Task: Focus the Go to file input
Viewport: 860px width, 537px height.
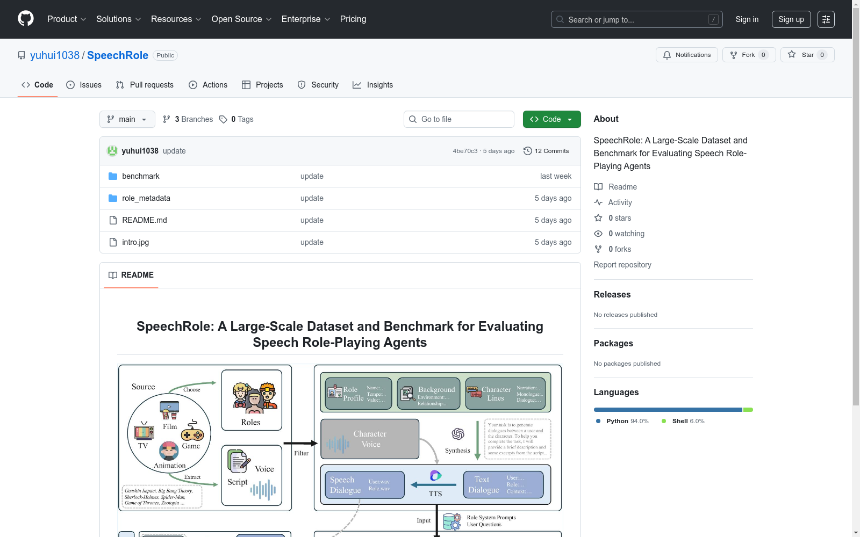Action: (x=459, y=119)
